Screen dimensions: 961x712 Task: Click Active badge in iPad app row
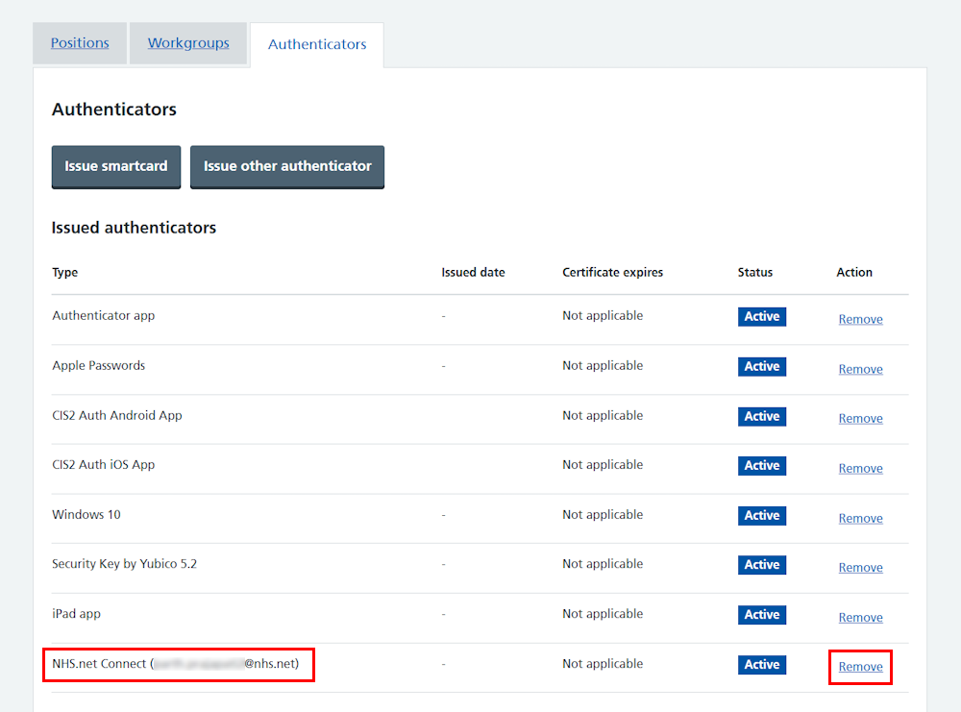(x=762, y=615)
